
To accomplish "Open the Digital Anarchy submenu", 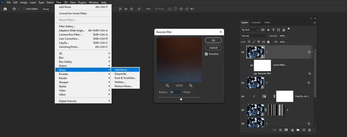I will [x=83, y=101].
